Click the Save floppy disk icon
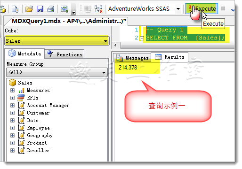 pos(40,9)
